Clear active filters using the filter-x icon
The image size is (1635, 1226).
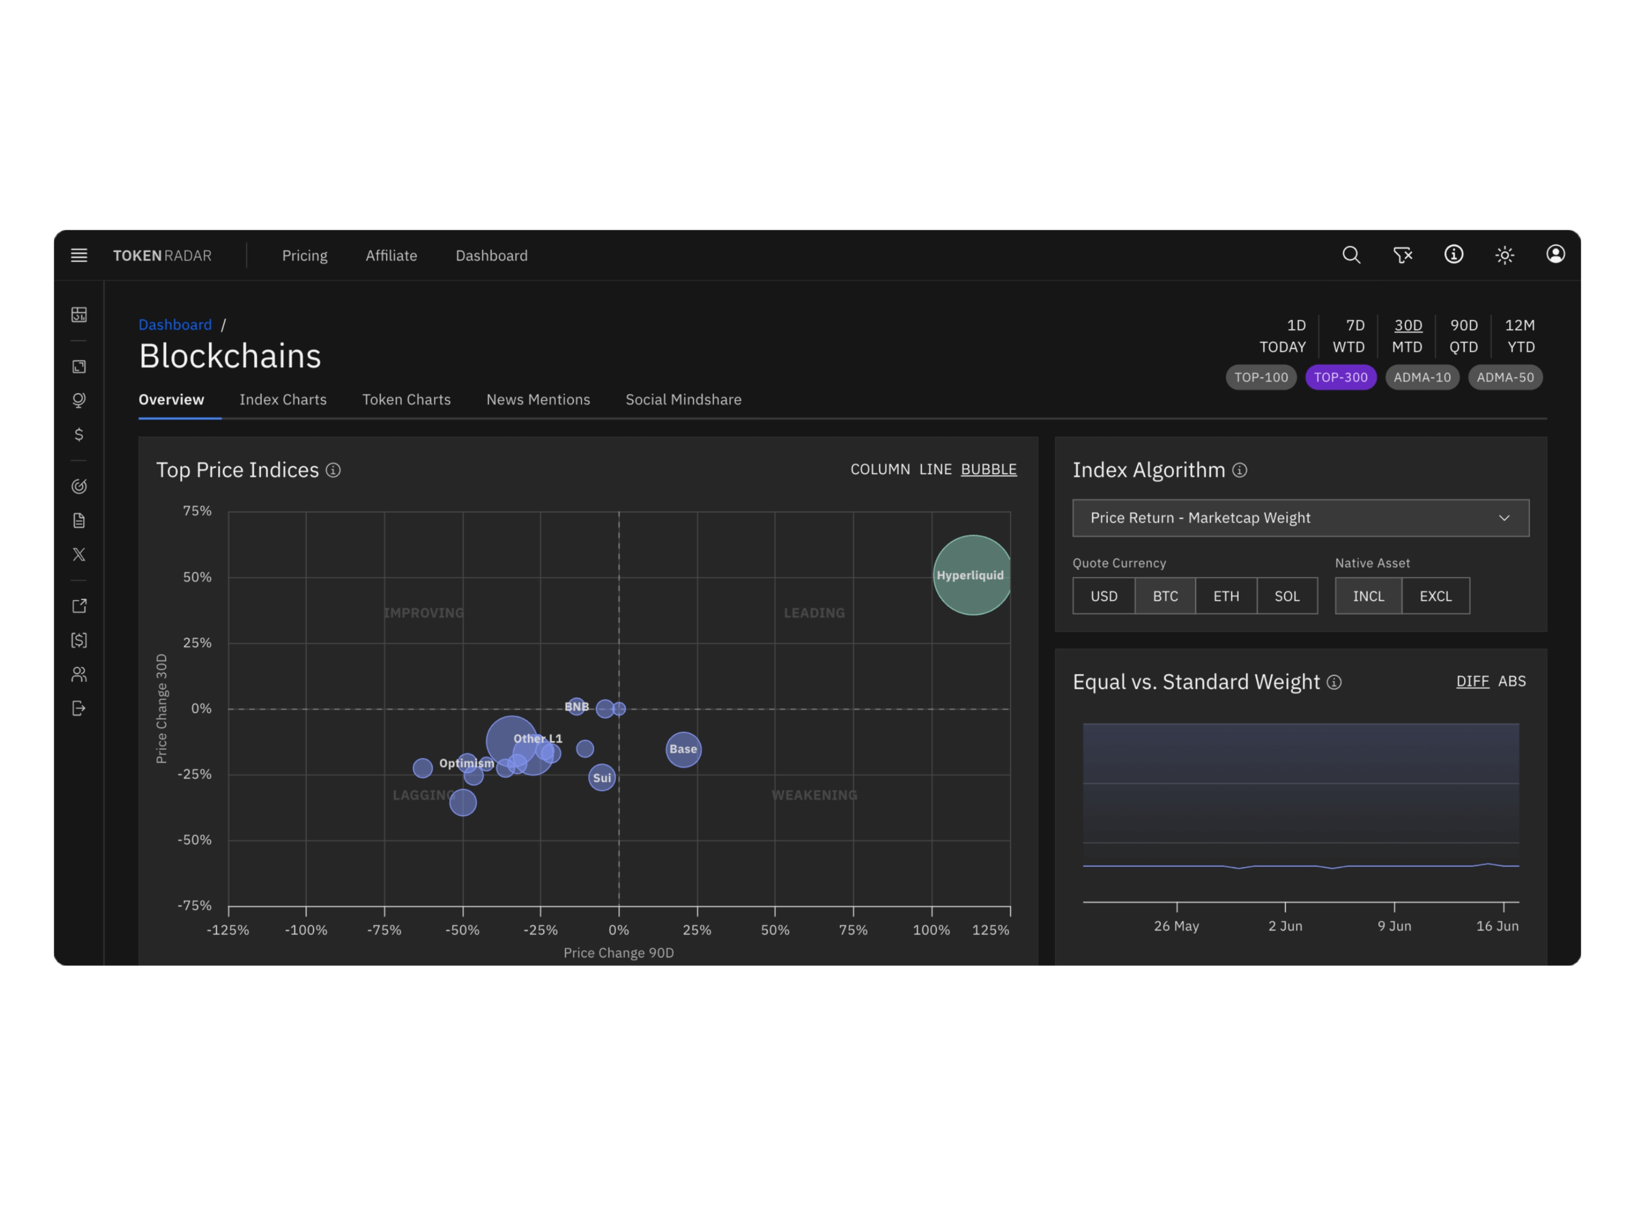click(x=1402, y=255)
